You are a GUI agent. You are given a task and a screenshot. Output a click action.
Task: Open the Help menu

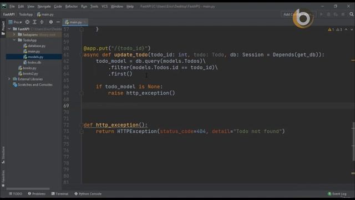(130, 6)
